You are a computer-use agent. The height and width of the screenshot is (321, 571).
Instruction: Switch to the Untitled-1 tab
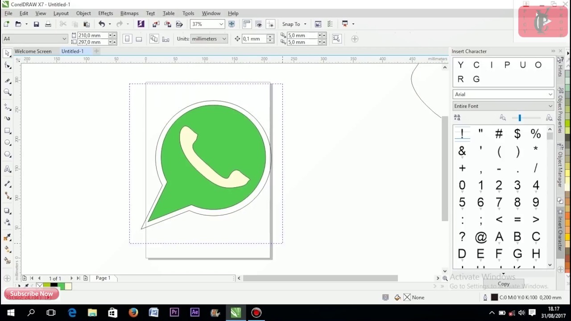click(x=73, y=51)
